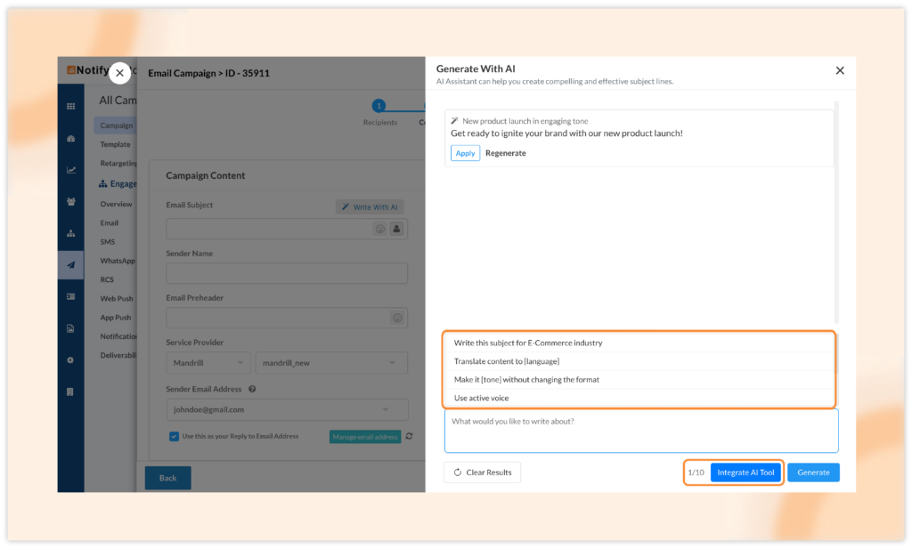Viewport: 912px width, 549px height.
Task: Click the 1/10 usage counter
Action: 696,472
